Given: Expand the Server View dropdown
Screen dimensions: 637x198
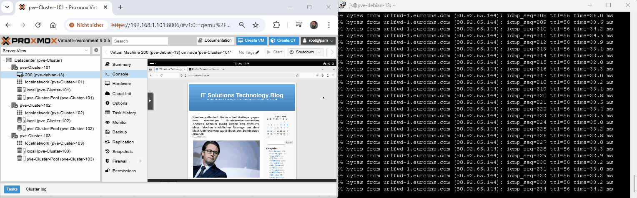Looking at the screenshot, I should tap(86, 50).
